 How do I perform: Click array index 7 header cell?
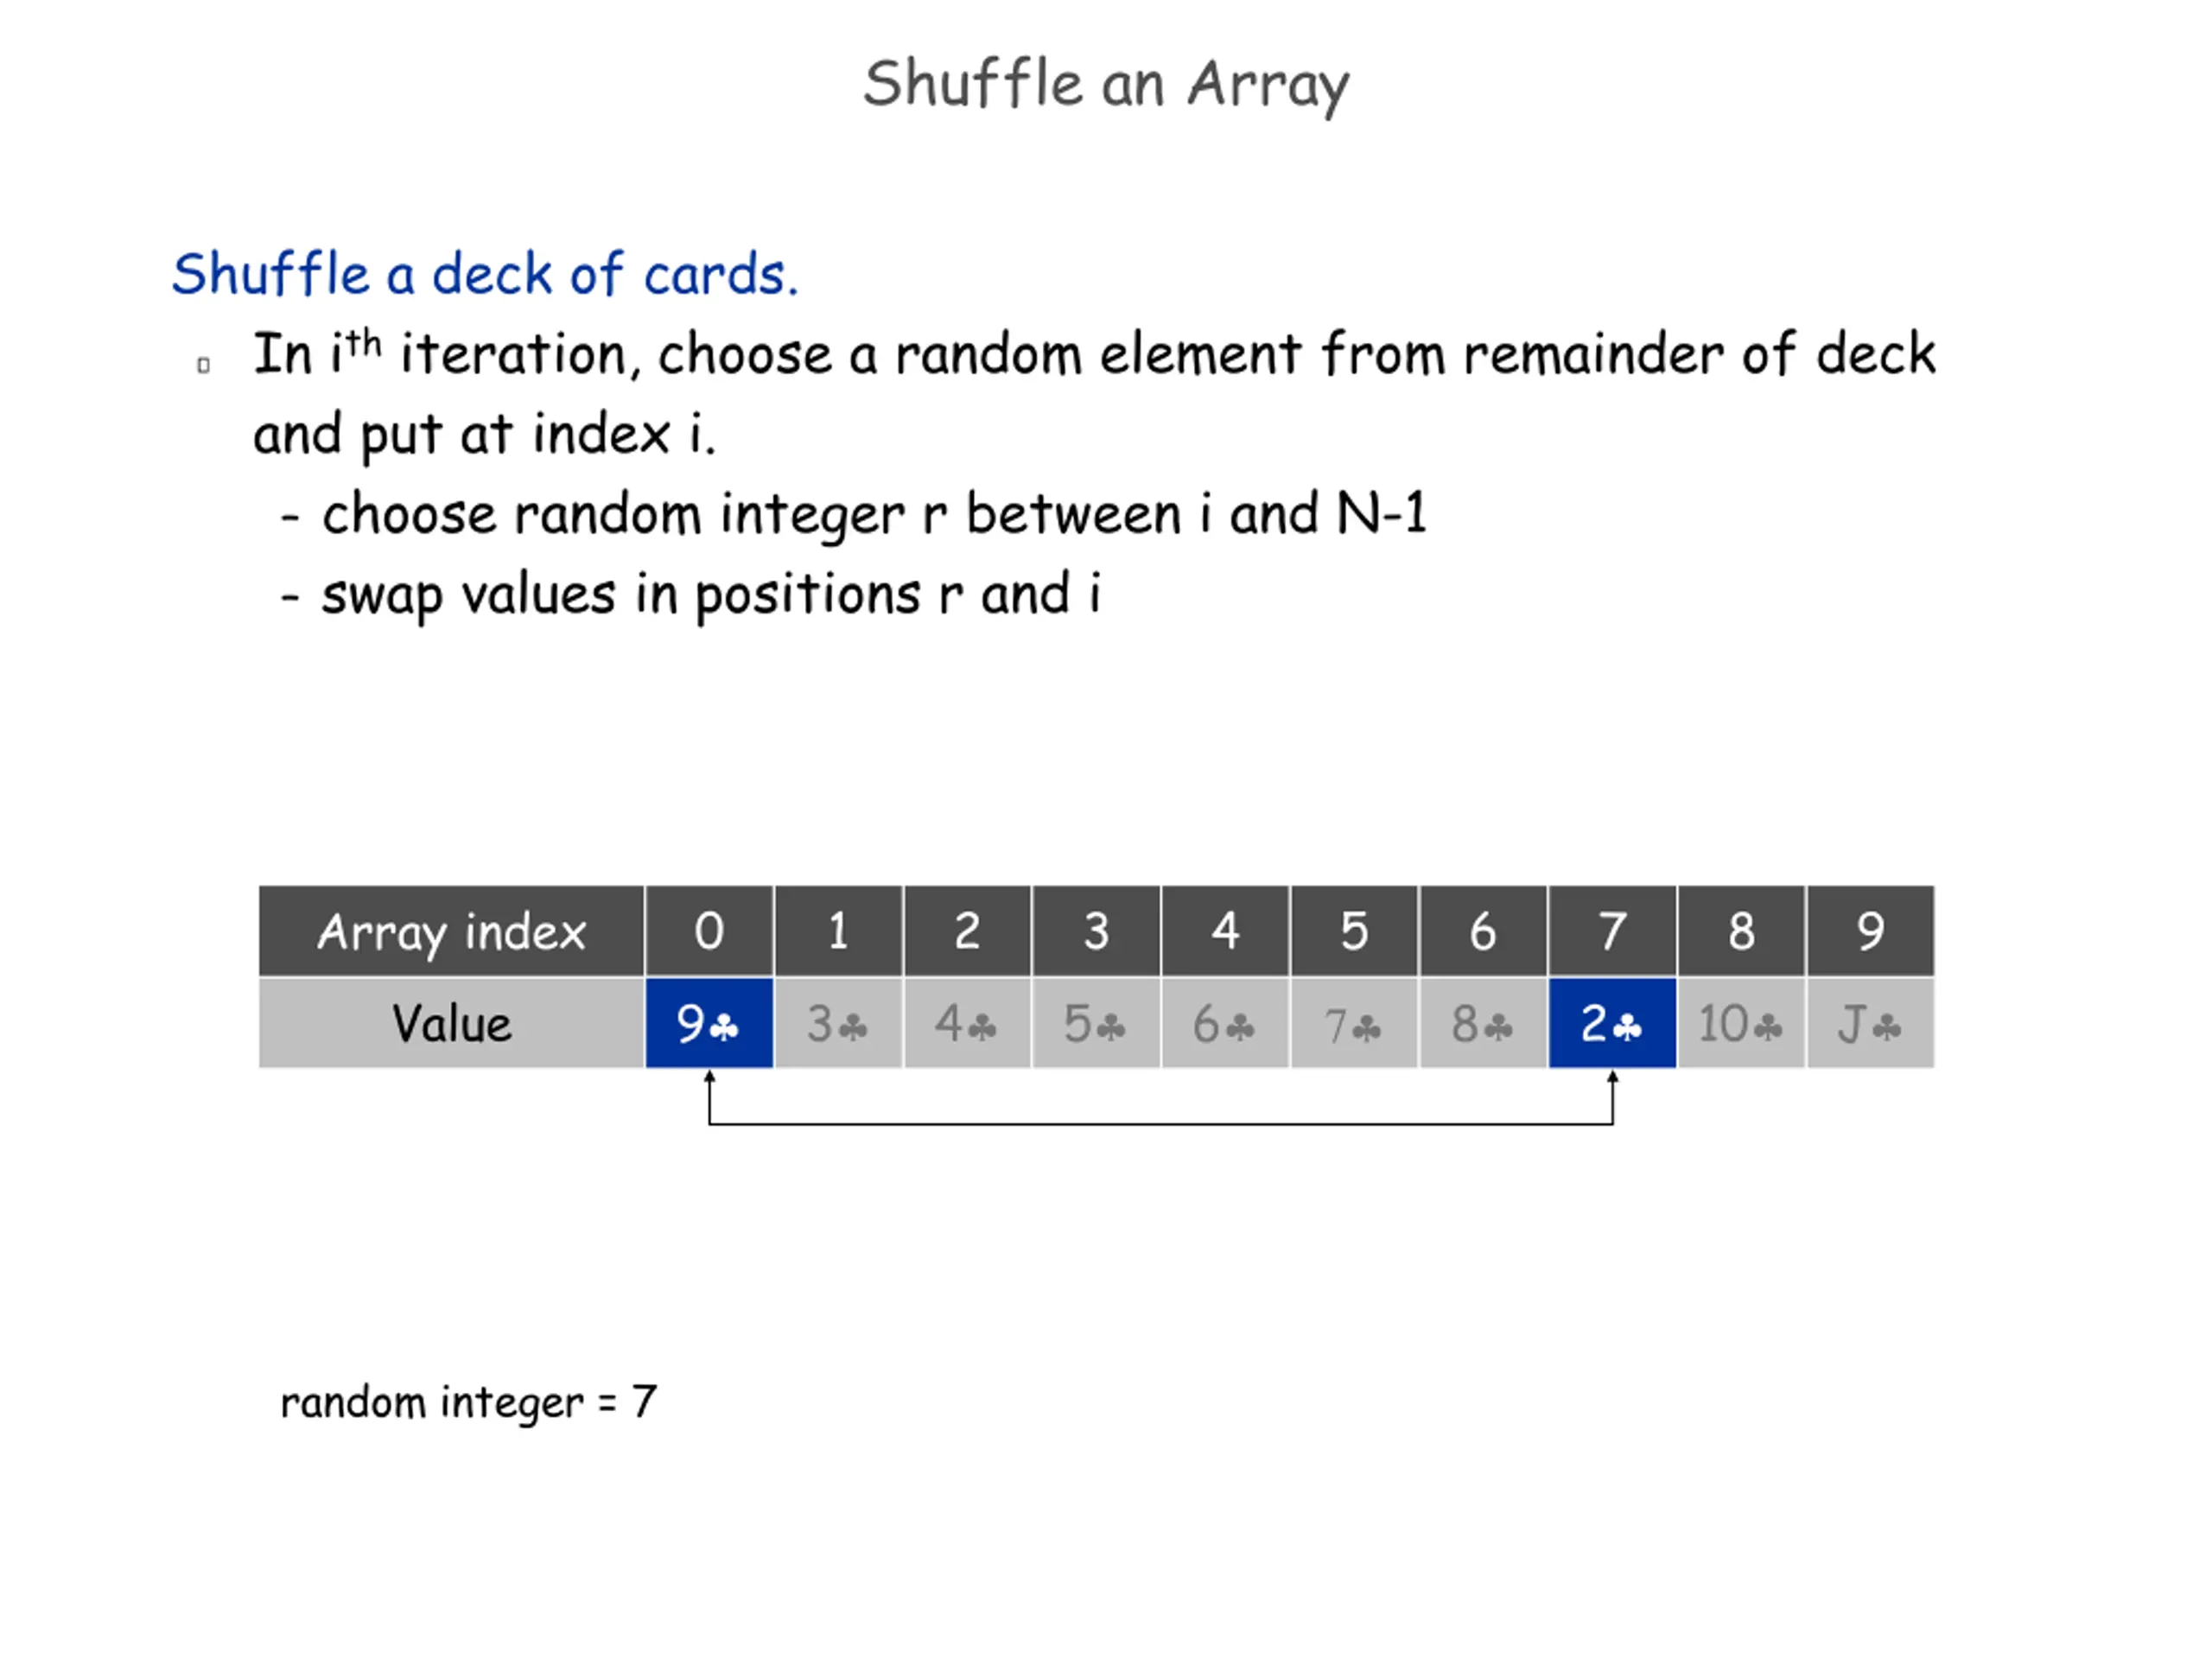coord(1612,931)
